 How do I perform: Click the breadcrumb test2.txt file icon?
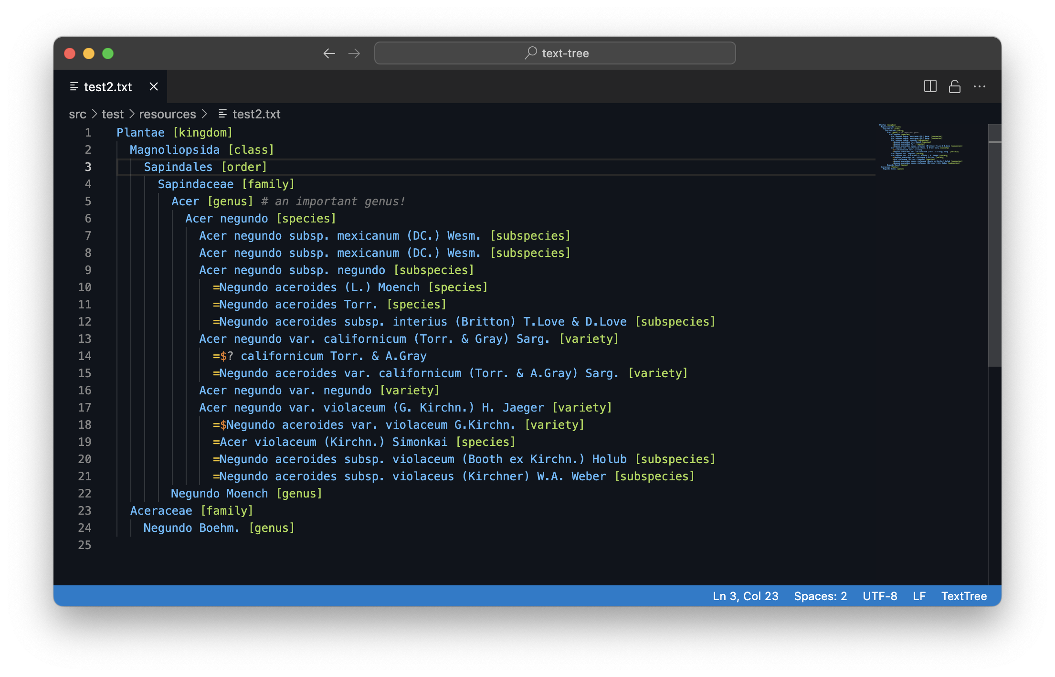[222, 114]
